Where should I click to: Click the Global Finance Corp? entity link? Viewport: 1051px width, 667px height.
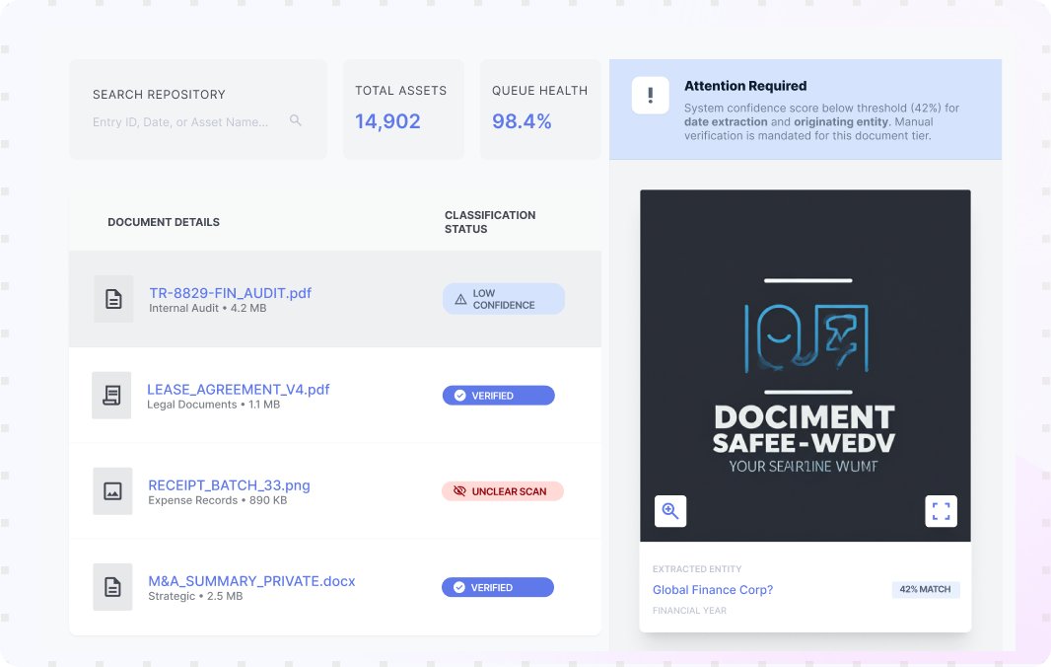713,590
